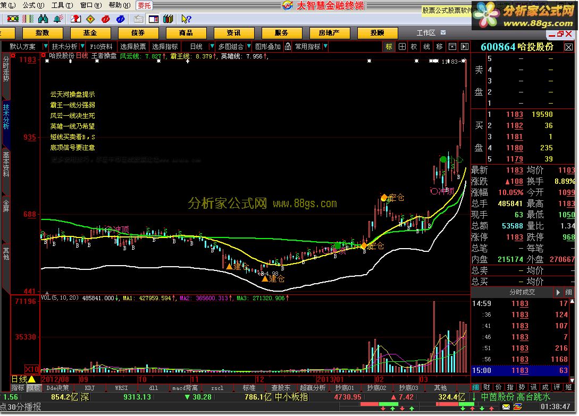
Task: Toggle the 权 rights adjustment button
Action: pyautogui.click(x=414, y=47)
